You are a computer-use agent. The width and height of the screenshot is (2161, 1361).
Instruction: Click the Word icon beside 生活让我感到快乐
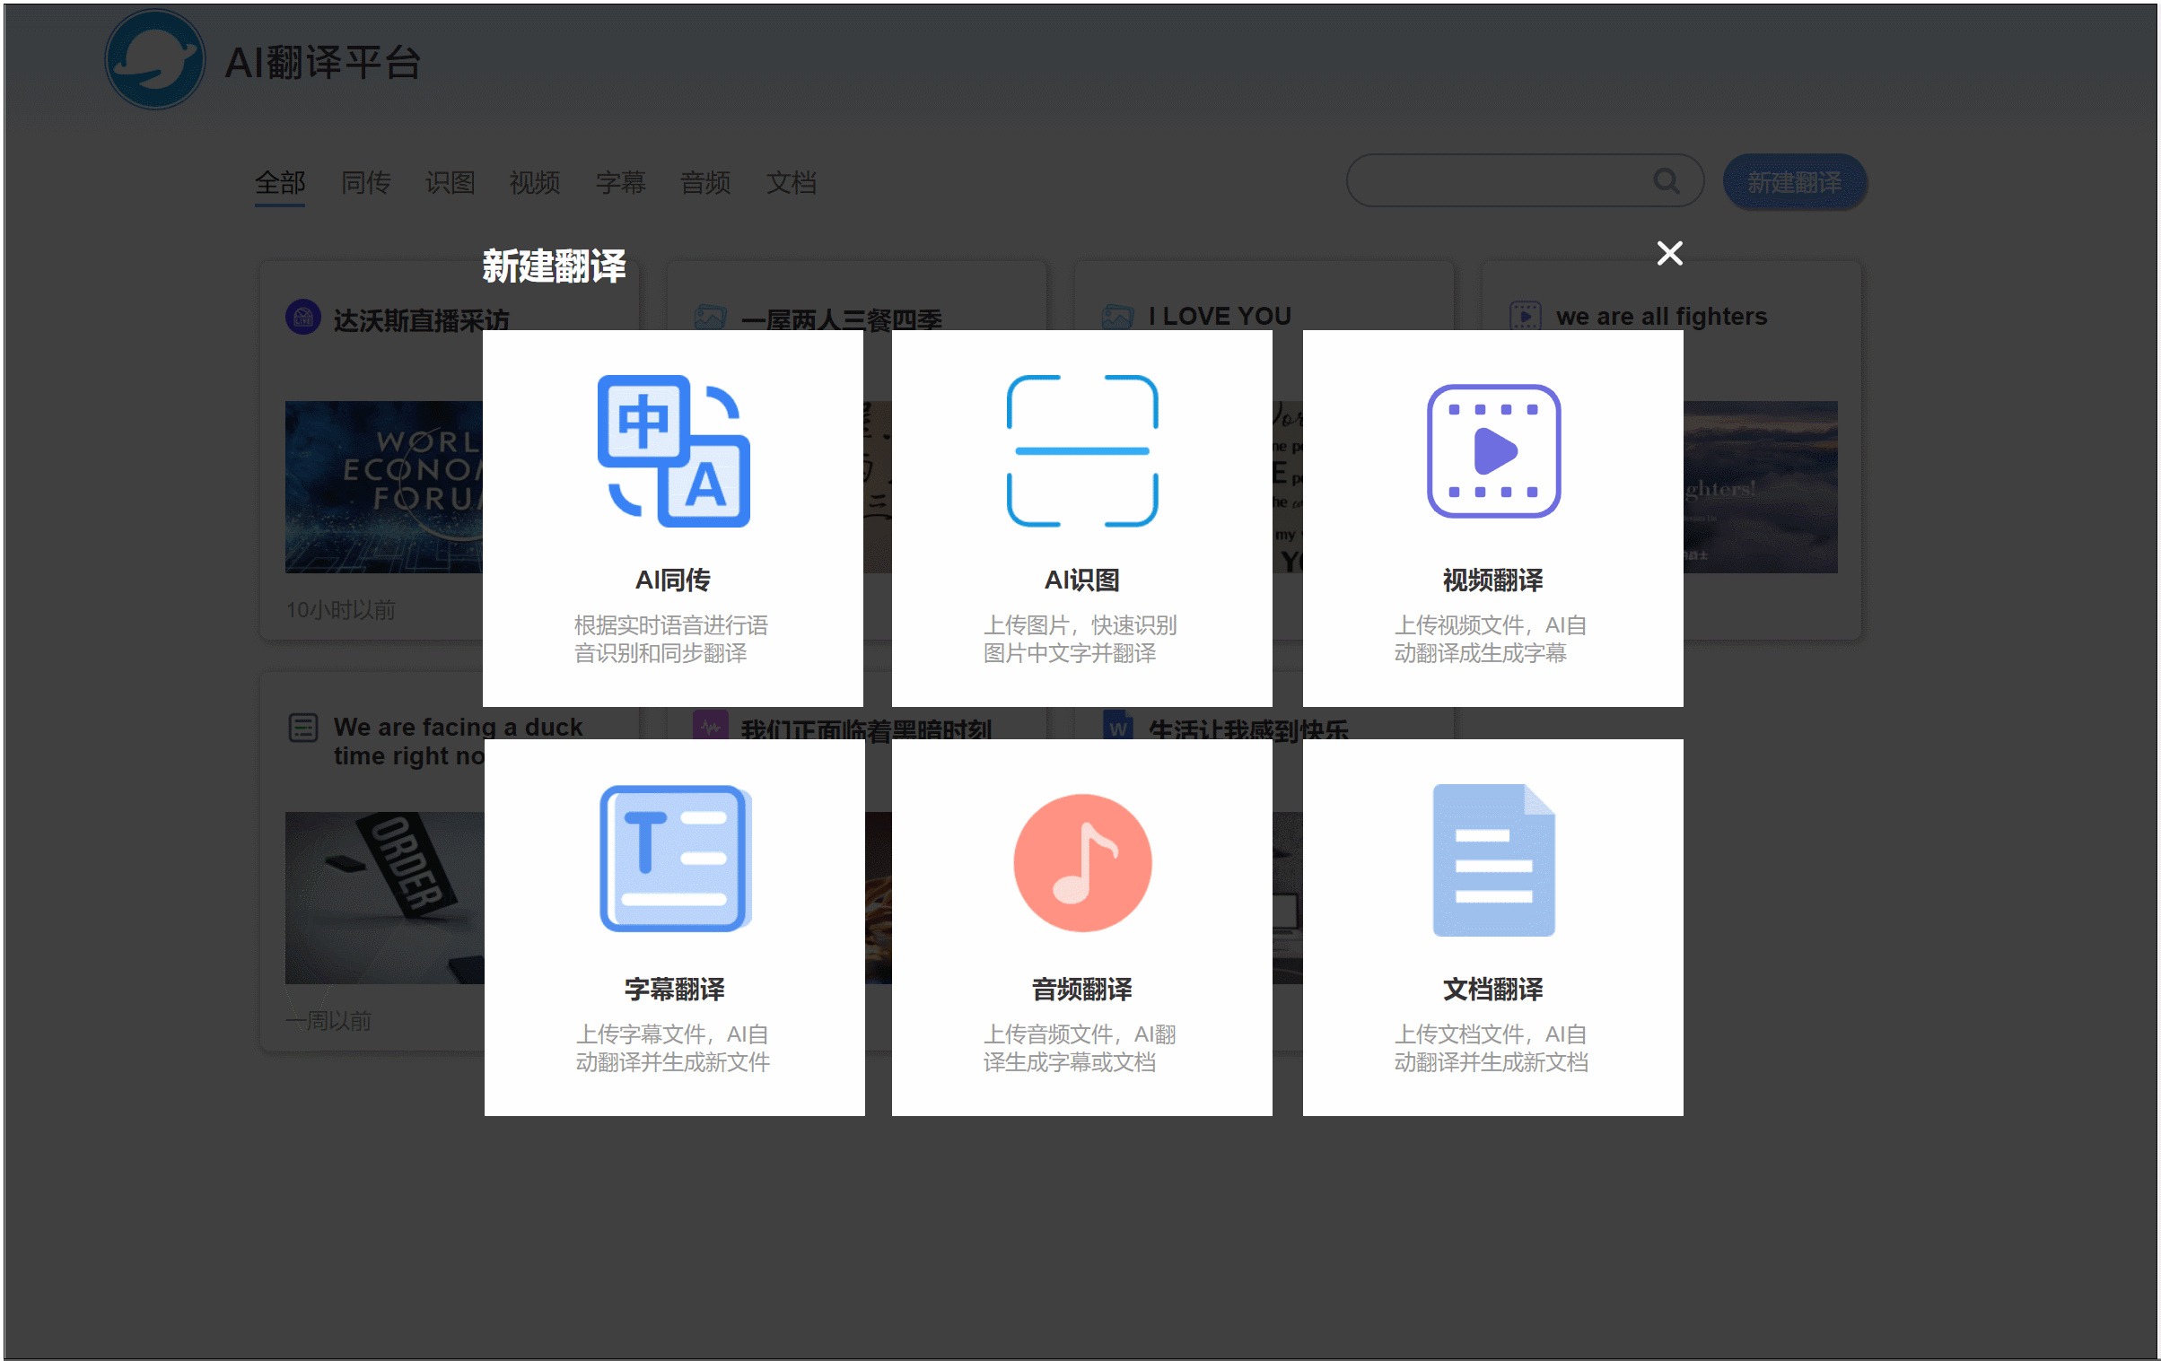1117,725
